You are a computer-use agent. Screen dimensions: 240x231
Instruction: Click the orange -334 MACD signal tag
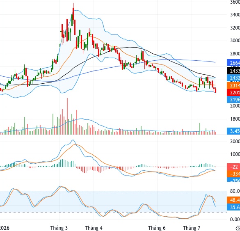click(x=233, y=174)
